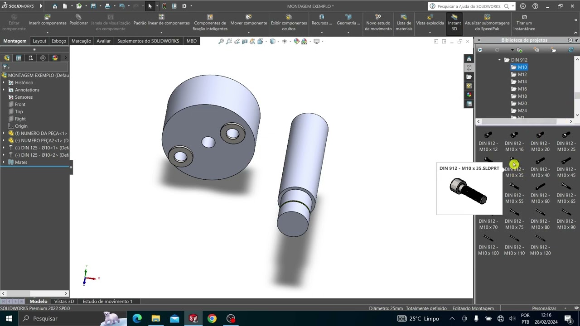
Task: Expand the Annotations tree node
Action: point(4,90)
